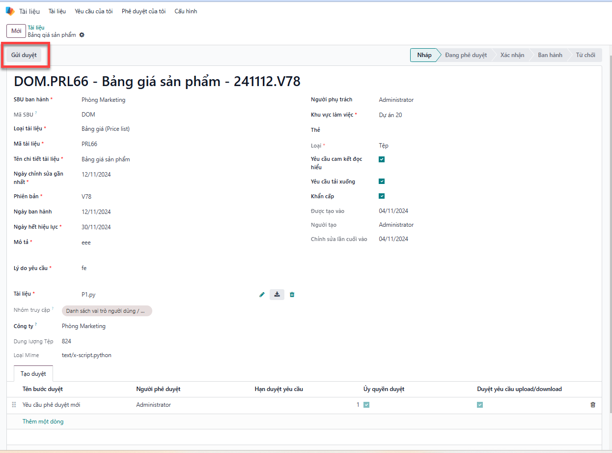Open the Tài liệu menu in the top bar
Viewport: 612px width, 453px height.
click(x=57, y=11)
